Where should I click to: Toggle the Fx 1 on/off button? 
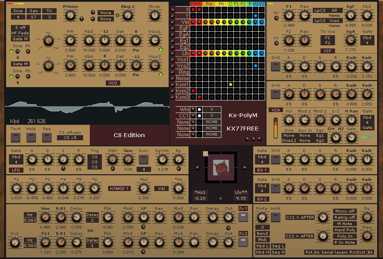(243, 217)
